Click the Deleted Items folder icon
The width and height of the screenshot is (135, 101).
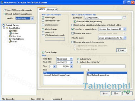tap(10, 39)
